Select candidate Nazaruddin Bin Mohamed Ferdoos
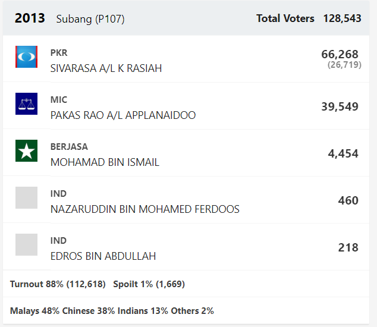The height and width of the screenshot is (327, 377). pos(145,209)
